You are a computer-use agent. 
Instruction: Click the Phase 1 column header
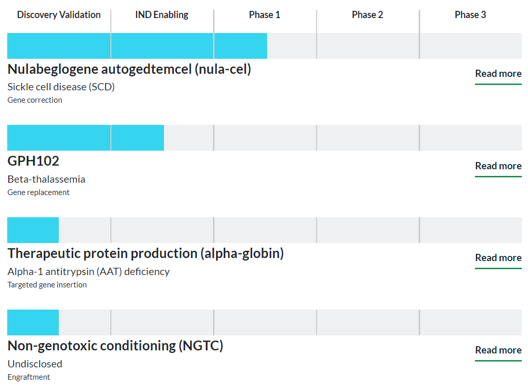(265, 15)
